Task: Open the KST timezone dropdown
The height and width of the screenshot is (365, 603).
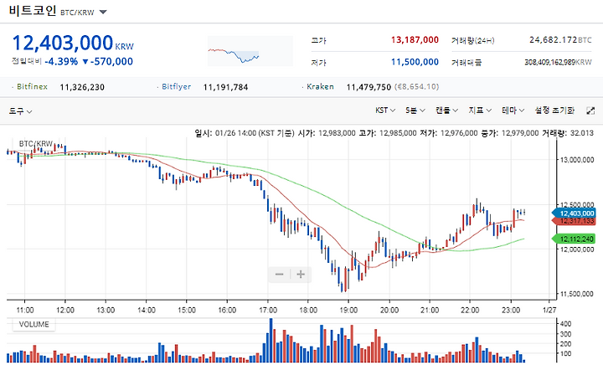Action: pyautogui.click(x=385, y=111)
